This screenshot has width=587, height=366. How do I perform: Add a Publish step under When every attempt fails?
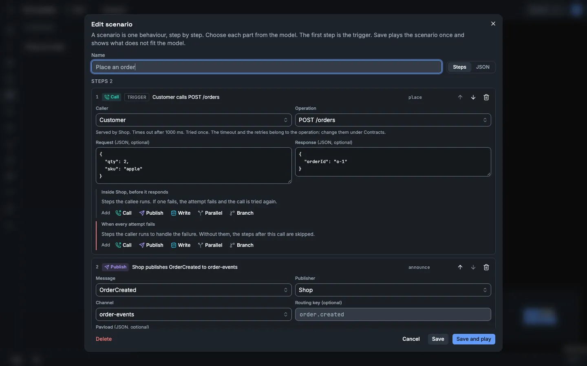[151, 245]
